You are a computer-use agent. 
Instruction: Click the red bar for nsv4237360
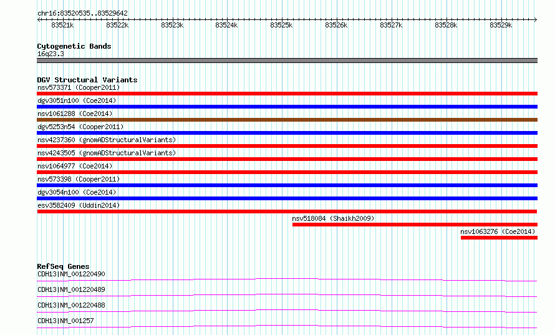[287, 146]
